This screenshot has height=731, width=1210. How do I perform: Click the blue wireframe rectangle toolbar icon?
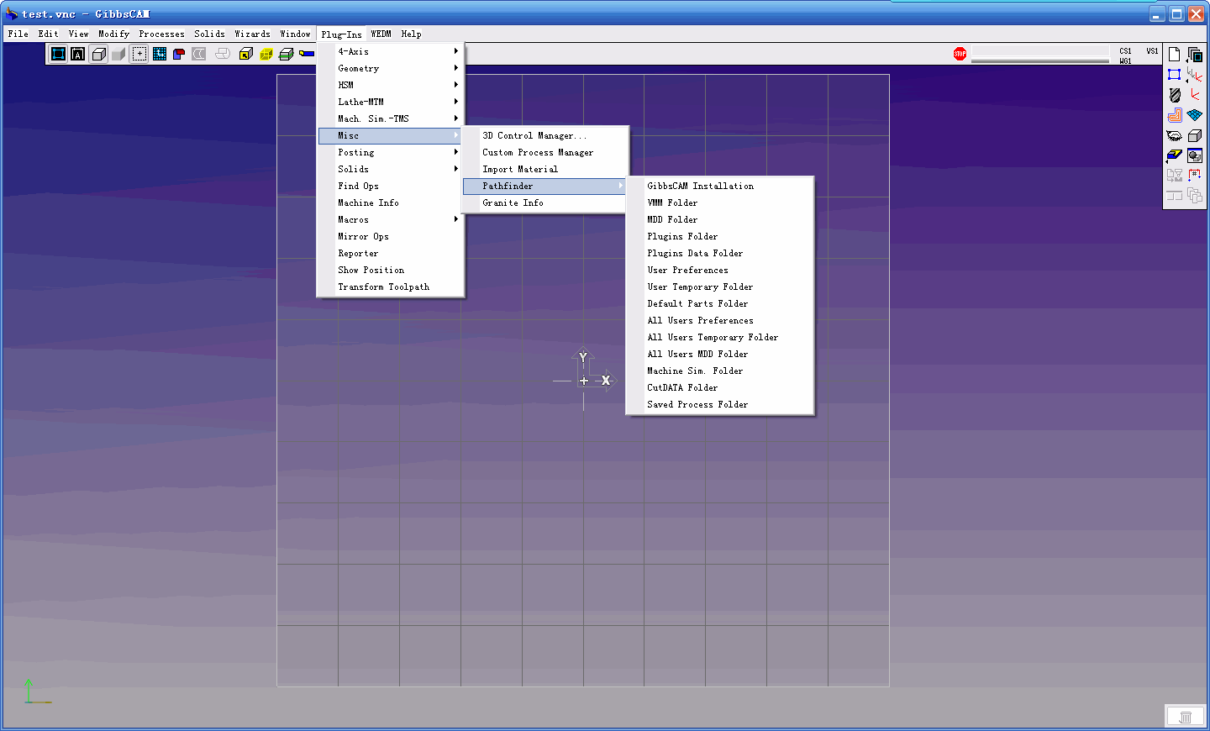(x=58, y=54)
